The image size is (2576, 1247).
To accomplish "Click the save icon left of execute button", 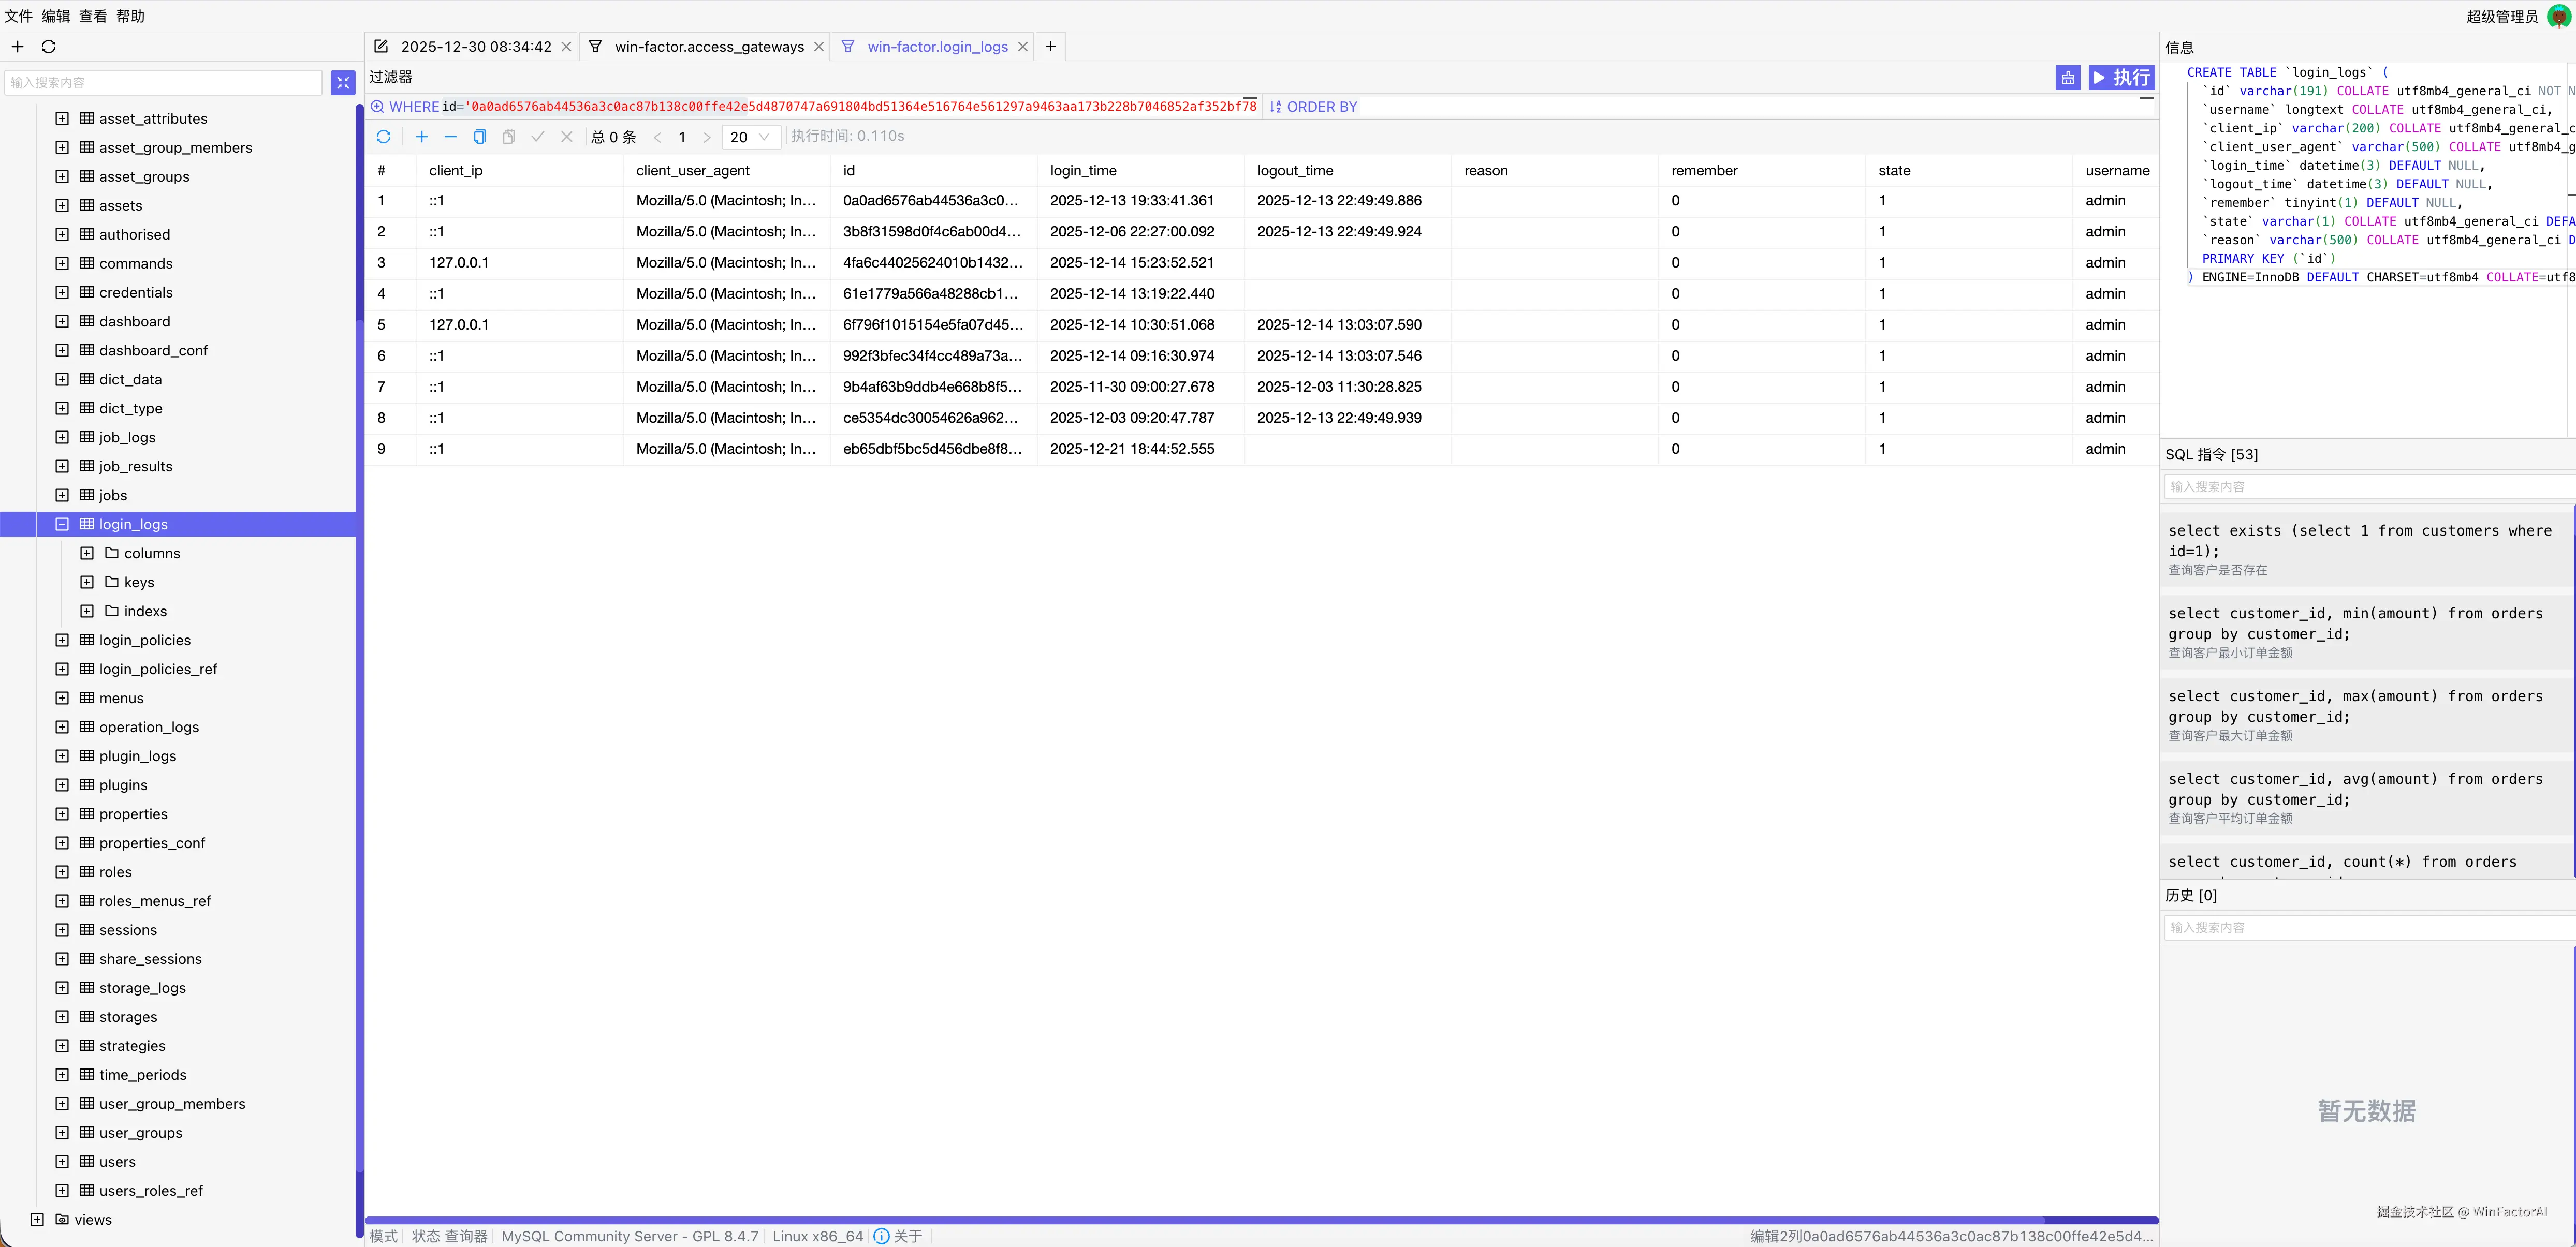I will click(2067, 78).
